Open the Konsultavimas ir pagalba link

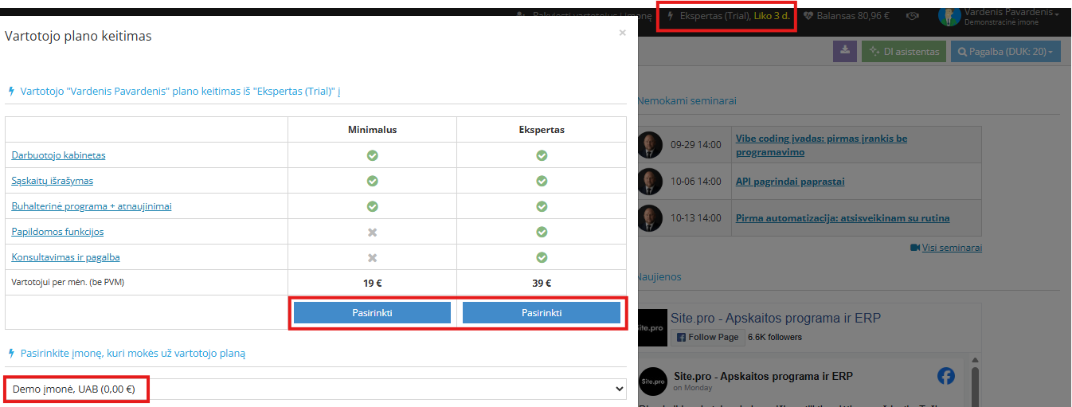coord(65,257)
